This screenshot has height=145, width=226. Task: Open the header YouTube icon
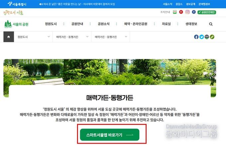181,12
